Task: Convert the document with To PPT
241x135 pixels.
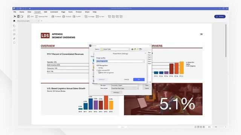Action: 77,16
